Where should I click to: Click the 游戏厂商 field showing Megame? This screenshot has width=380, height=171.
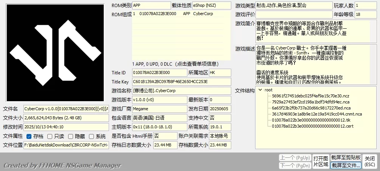[x=160, y=109]
